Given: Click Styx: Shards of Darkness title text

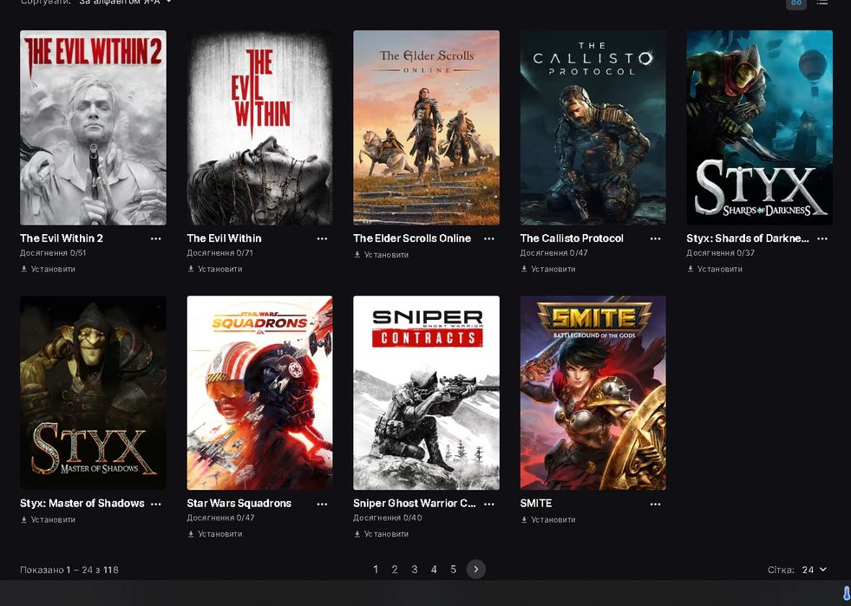Looking at the screenshot, I should click(x=748, y=238).
